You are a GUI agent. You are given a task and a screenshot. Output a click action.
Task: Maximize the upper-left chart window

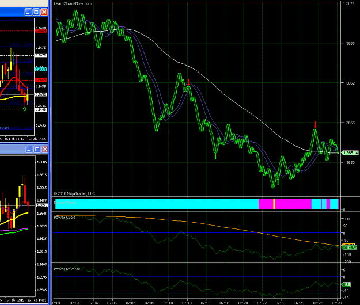tap(36, 12)
